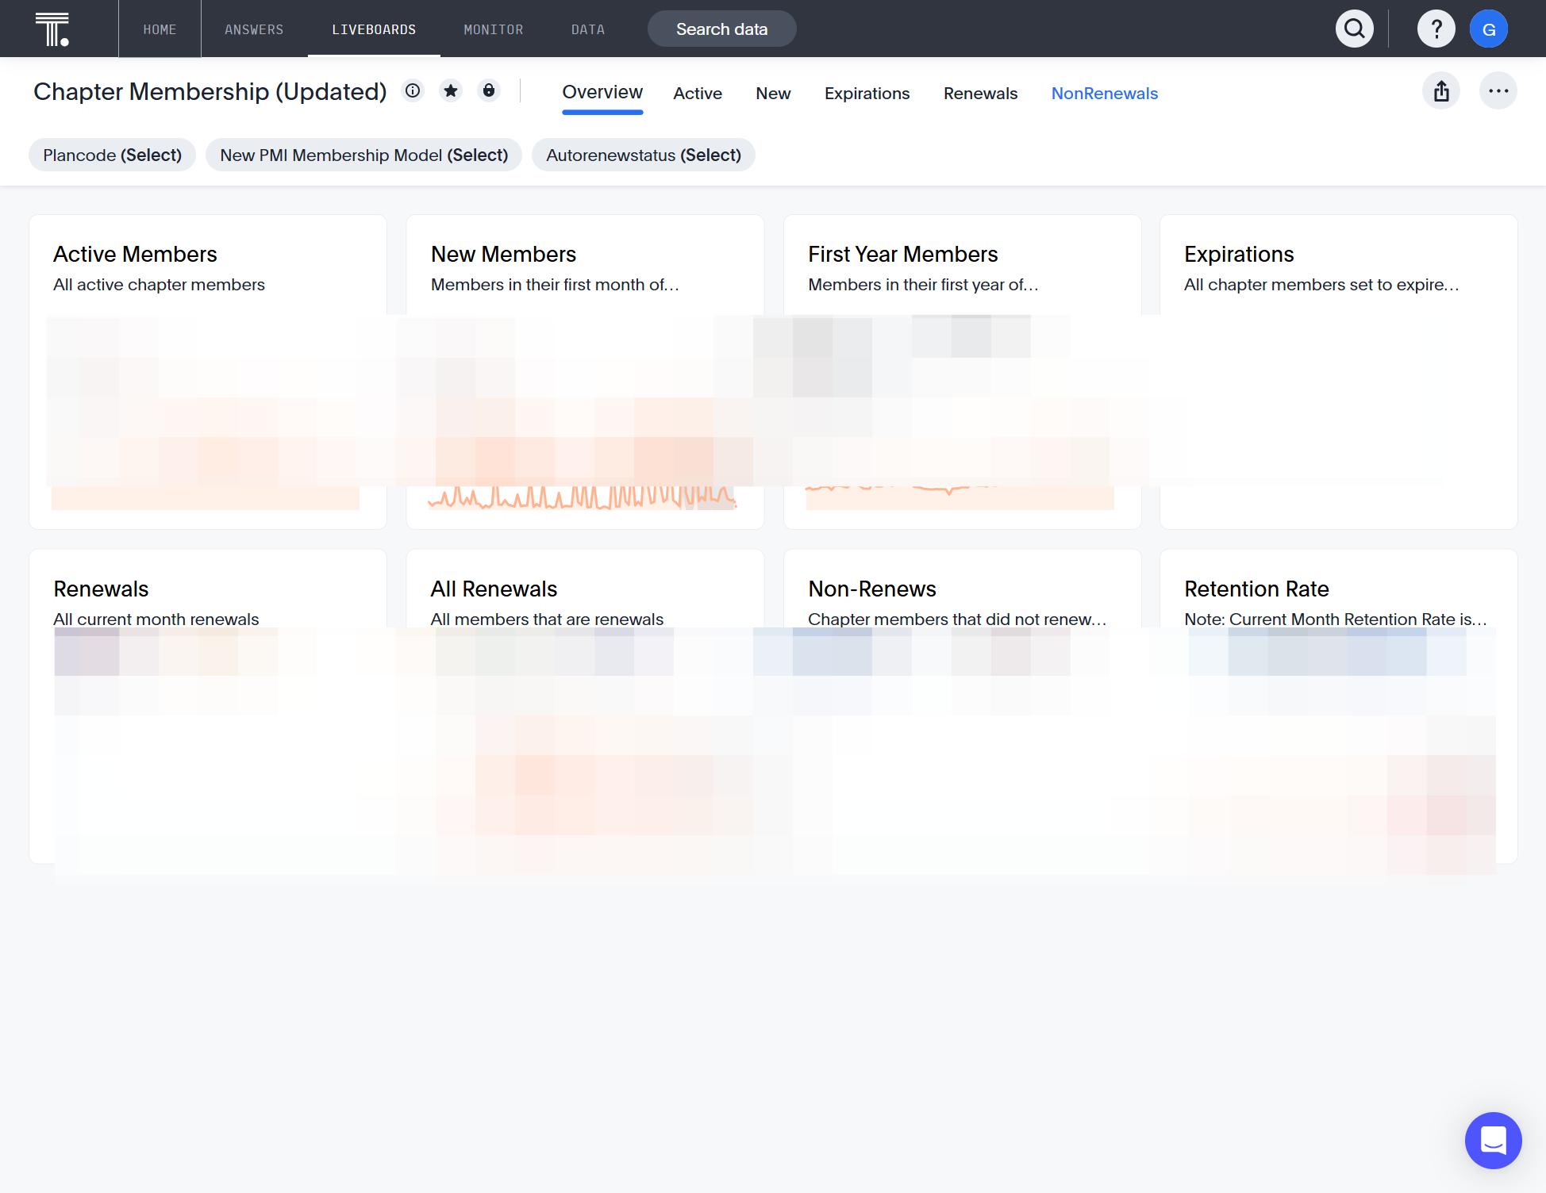Viewport: 1546px width, 1193px height.
Task: Switch to the New tab
Action: click(773, 94)
